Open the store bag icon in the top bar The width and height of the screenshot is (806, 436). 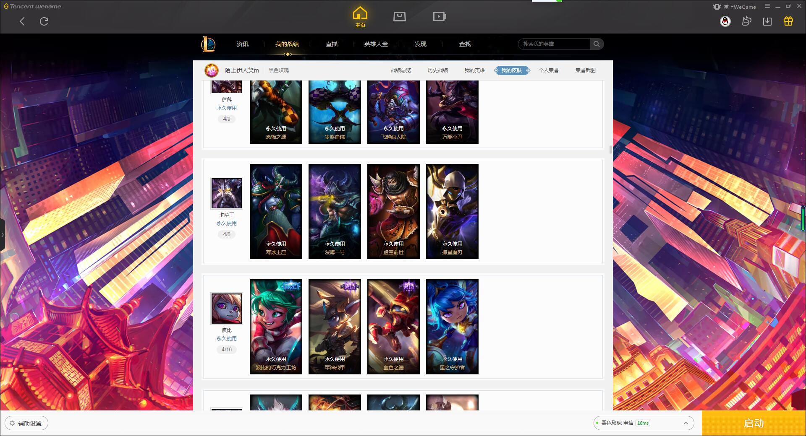coord(400,16)
